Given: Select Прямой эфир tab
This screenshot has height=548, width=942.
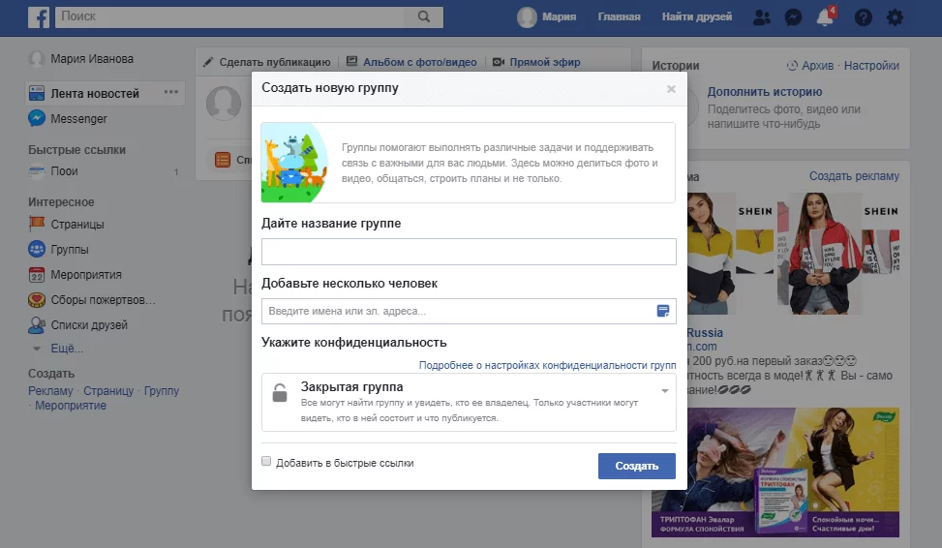Looking at the screenshot, I should click(x=545, y=62).
